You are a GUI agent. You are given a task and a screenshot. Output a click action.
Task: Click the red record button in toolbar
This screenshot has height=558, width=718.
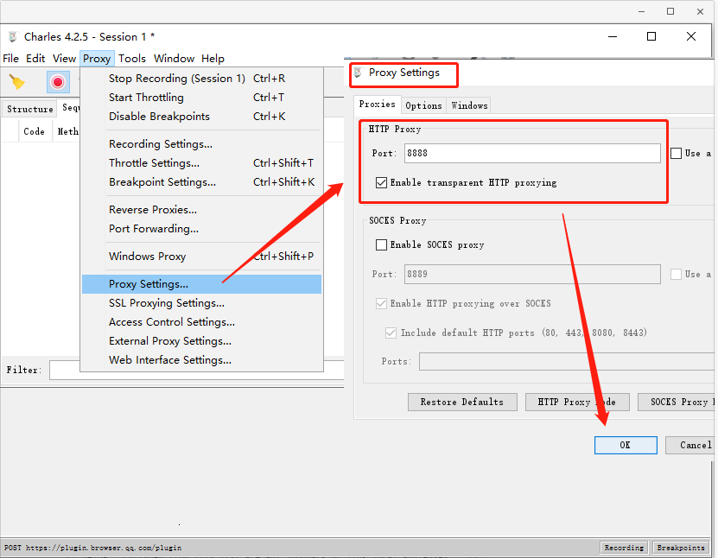pos(58,82)
